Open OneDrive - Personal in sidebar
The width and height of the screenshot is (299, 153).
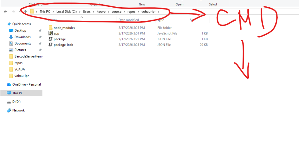[26, 84]
